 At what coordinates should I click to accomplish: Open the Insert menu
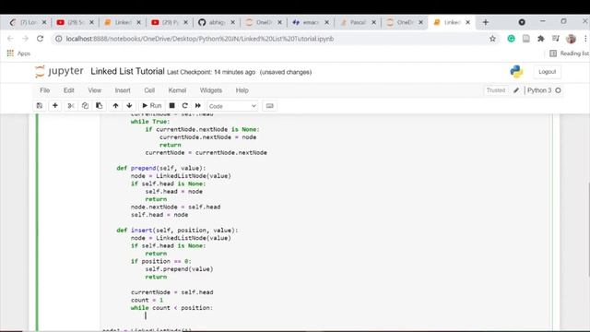pyautogui.click(x=123, y=90)
